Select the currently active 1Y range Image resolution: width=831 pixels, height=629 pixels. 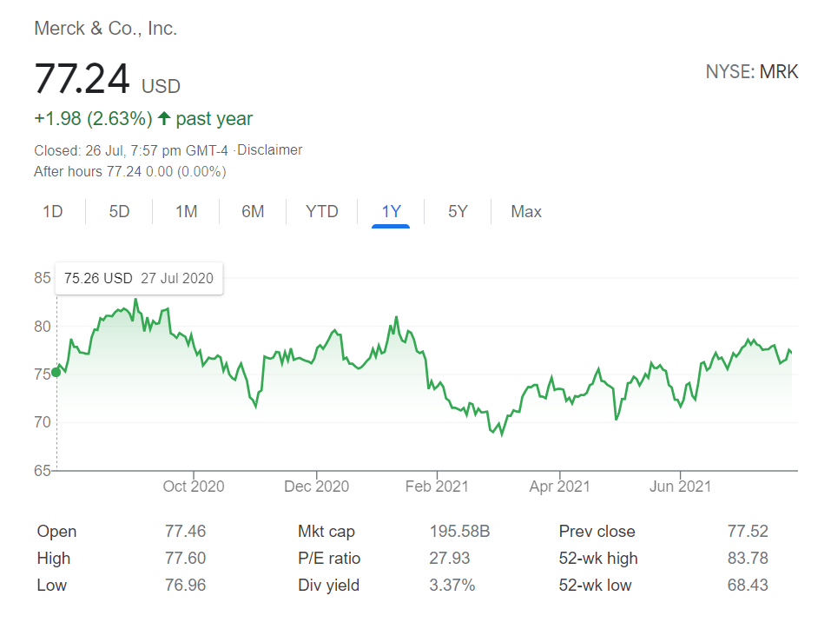pyautogui.click(x=390, y=211)
